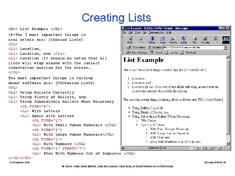Click the page proxy icon beside Location
235x176 pixels.
click(149, 48)
